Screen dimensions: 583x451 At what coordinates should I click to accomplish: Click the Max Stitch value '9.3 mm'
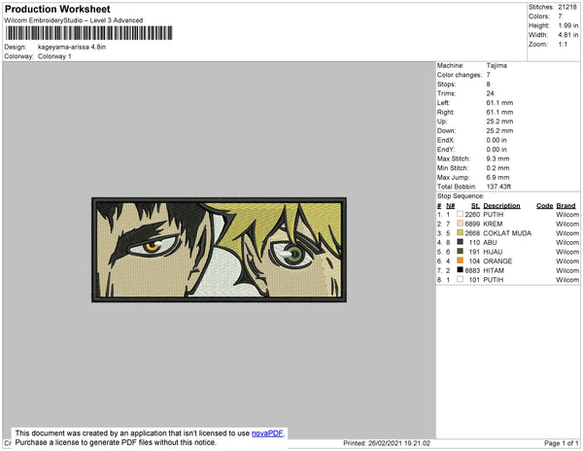tap(497, 158)
